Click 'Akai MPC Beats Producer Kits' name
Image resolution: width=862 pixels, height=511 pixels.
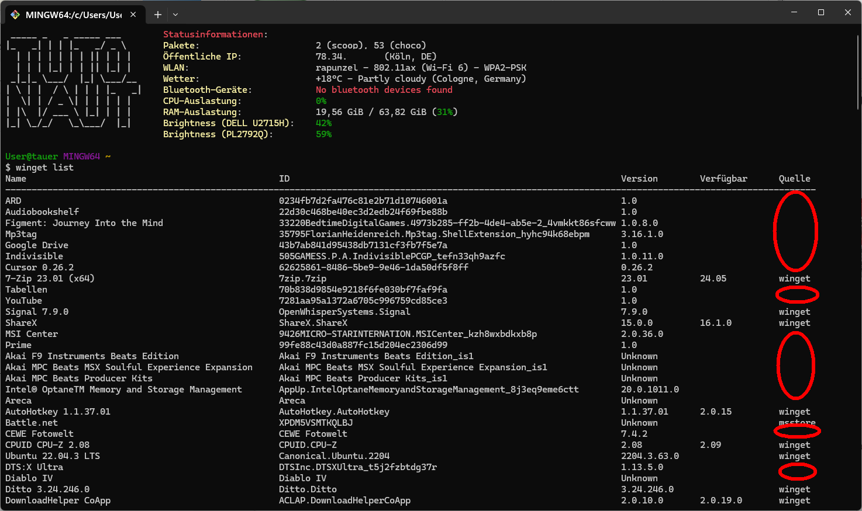[79, 378]
